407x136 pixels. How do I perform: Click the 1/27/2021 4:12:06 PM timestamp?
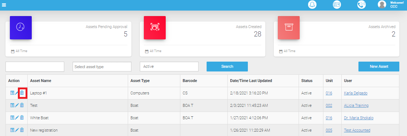click(249, 118)
